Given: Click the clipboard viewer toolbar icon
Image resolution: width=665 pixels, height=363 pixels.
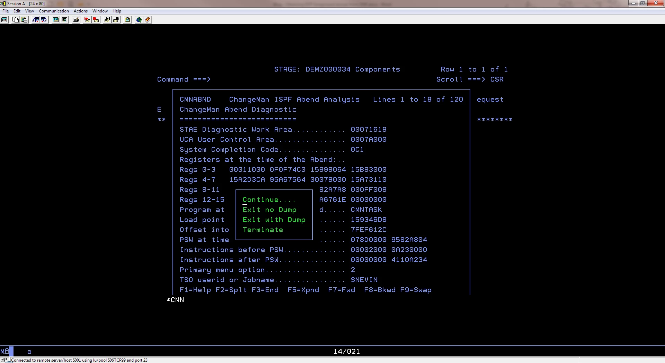Looking at the screenshot, I should pyautogui.click(x=127, y=20).
